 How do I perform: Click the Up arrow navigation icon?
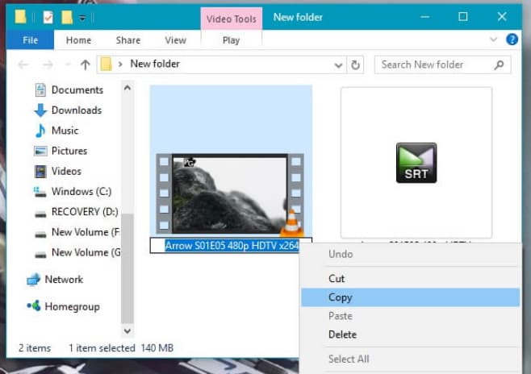86,64
